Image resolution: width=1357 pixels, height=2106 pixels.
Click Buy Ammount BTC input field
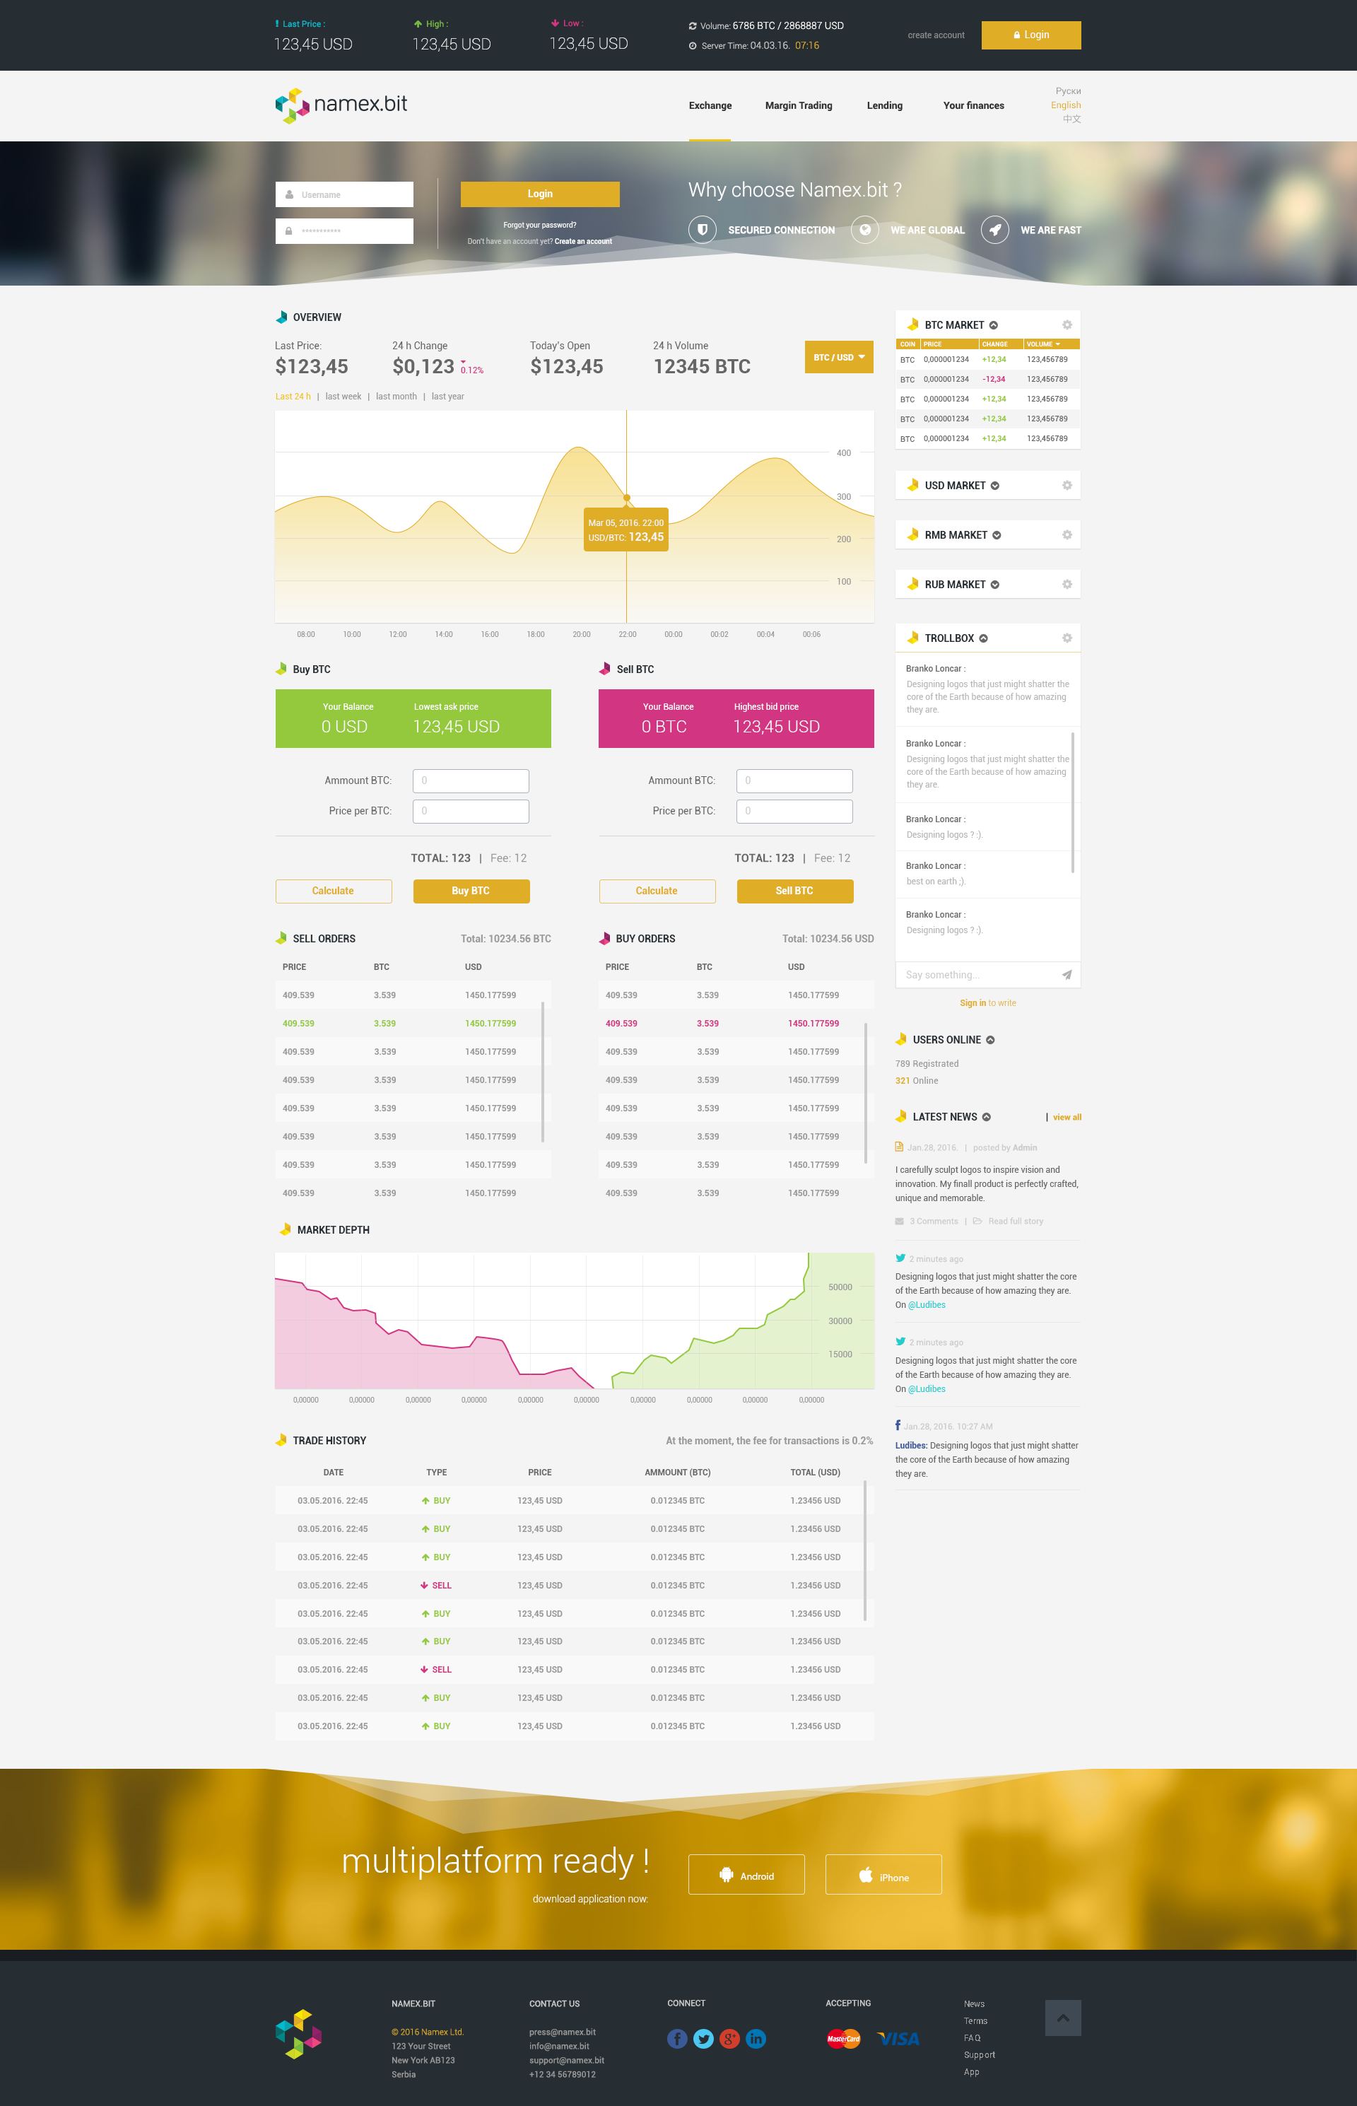pos(471,780)
